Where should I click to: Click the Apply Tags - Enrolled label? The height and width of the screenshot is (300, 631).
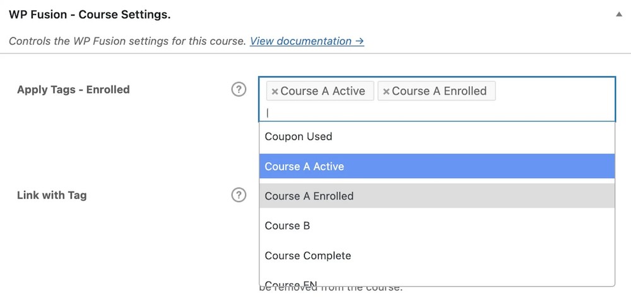[73, 90]
